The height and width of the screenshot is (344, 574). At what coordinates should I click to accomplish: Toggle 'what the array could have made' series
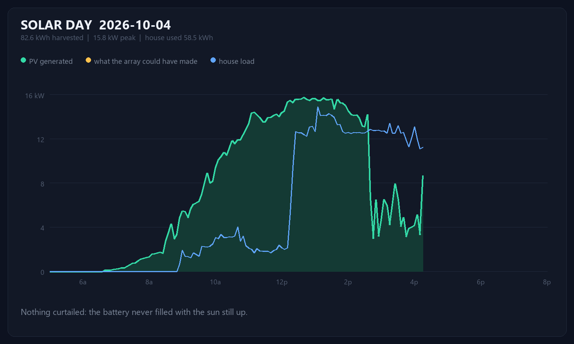146,62
